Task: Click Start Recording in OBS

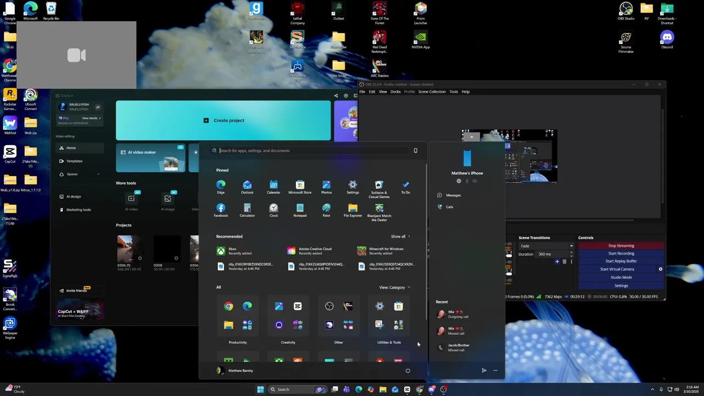Action: click(621, 254)
